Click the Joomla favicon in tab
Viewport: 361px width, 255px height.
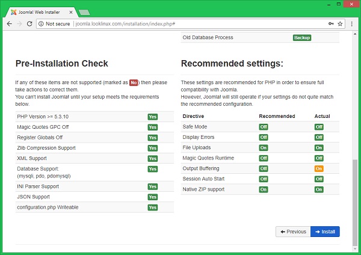click(x=14, y=12)
